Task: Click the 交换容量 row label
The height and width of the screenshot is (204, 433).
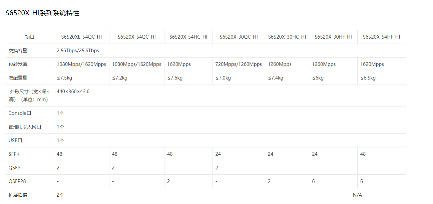Action: coord(18,51)
